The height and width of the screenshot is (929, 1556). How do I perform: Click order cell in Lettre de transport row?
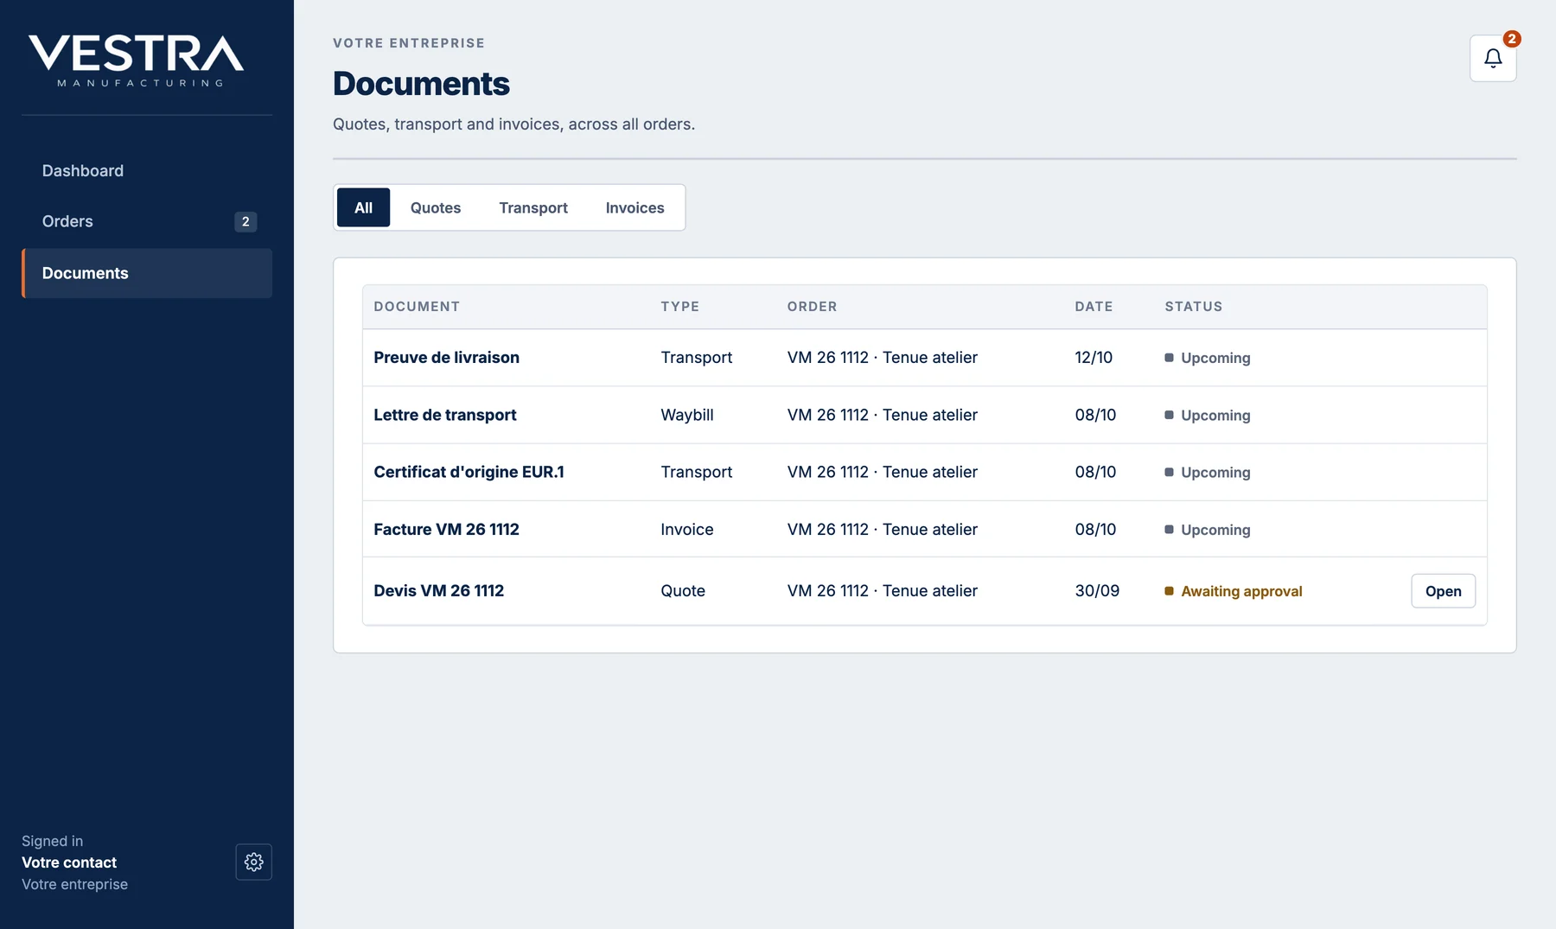tap(882, 415)
